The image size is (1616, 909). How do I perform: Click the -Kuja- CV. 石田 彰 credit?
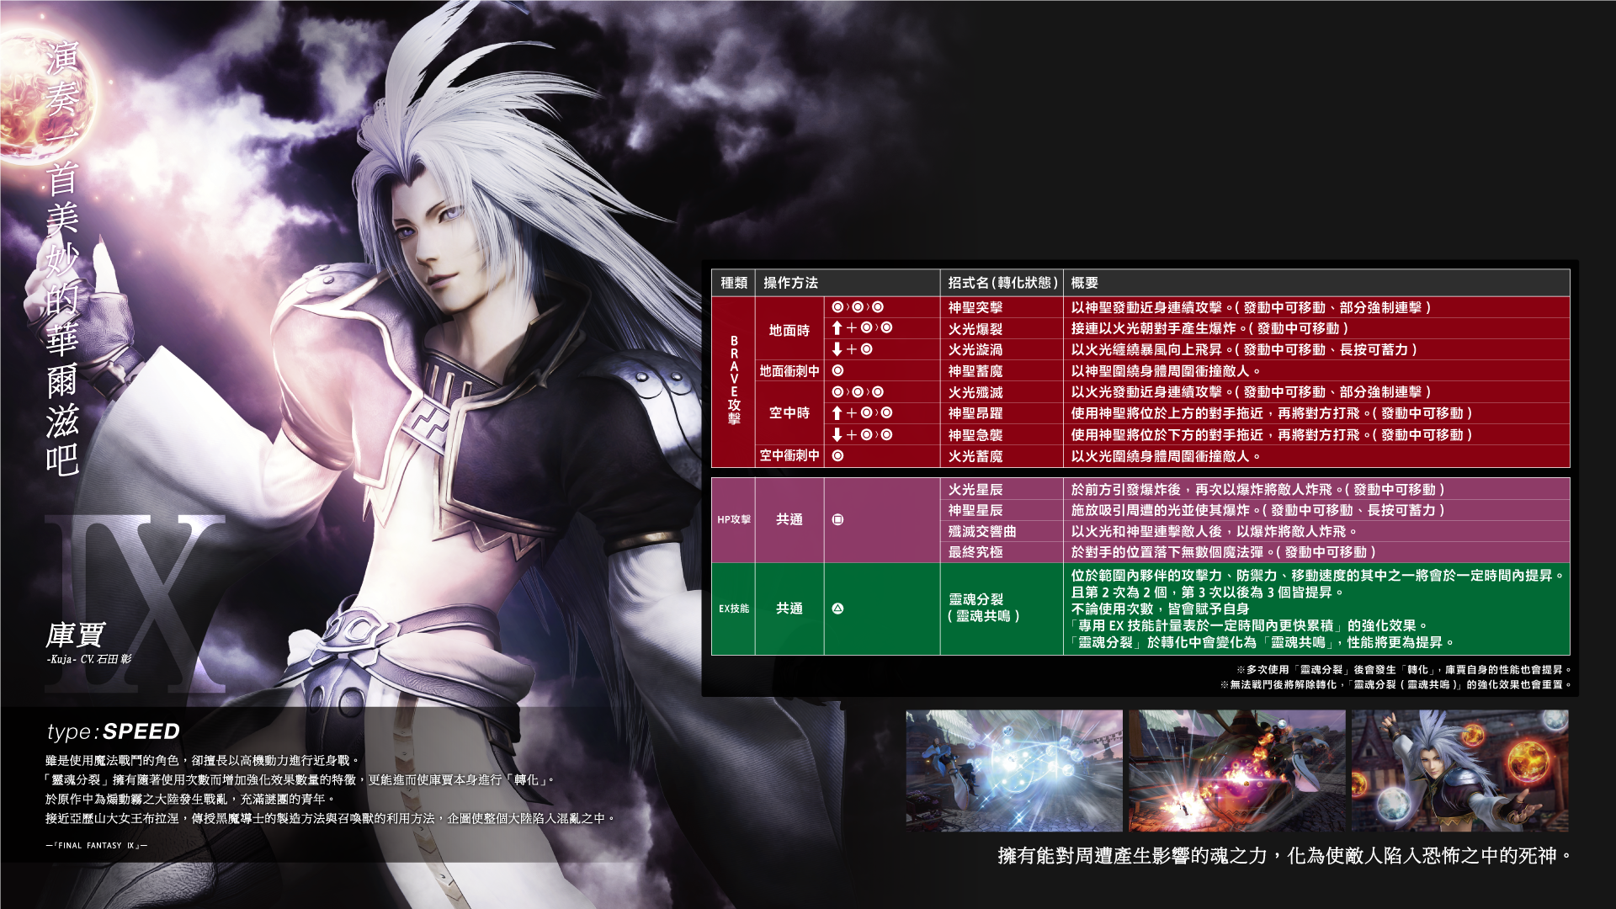click(89, 659)
